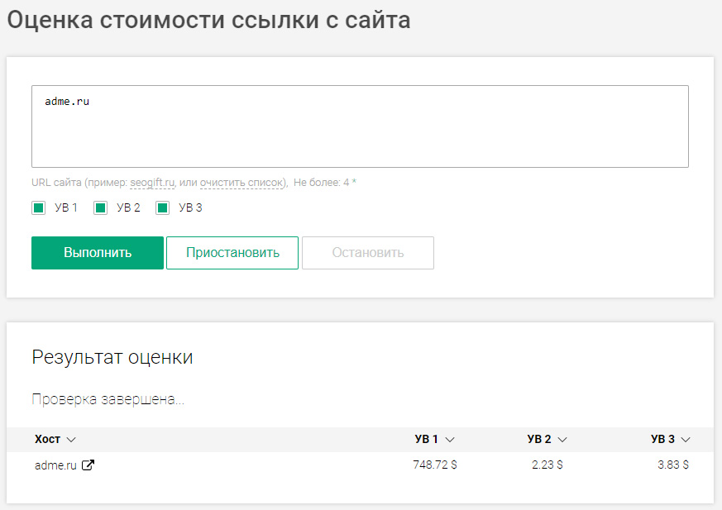The width and height of the screenshot is (722, 510).
Task: Toggle the УВ 1 checkbox
Action: tap(39, 208)
